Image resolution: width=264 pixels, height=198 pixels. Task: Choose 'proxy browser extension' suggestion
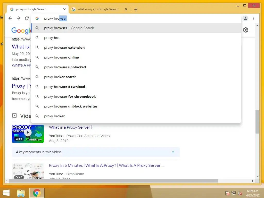tap(136, 47)
